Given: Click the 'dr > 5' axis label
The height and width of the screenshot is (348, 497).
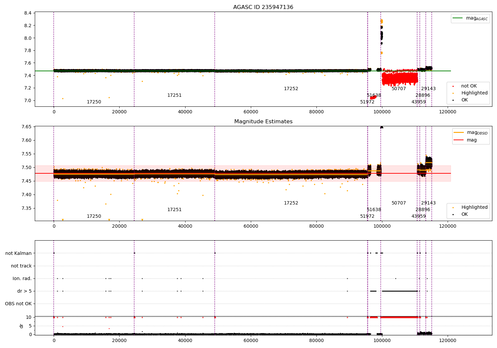Looking at the screenshot, I should coord(25,291).
